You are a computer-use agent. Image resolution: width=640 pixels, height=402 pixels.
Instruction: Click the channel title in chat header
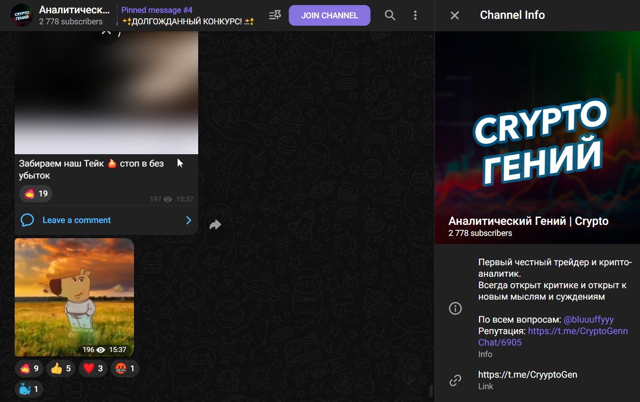coord(74,10)
